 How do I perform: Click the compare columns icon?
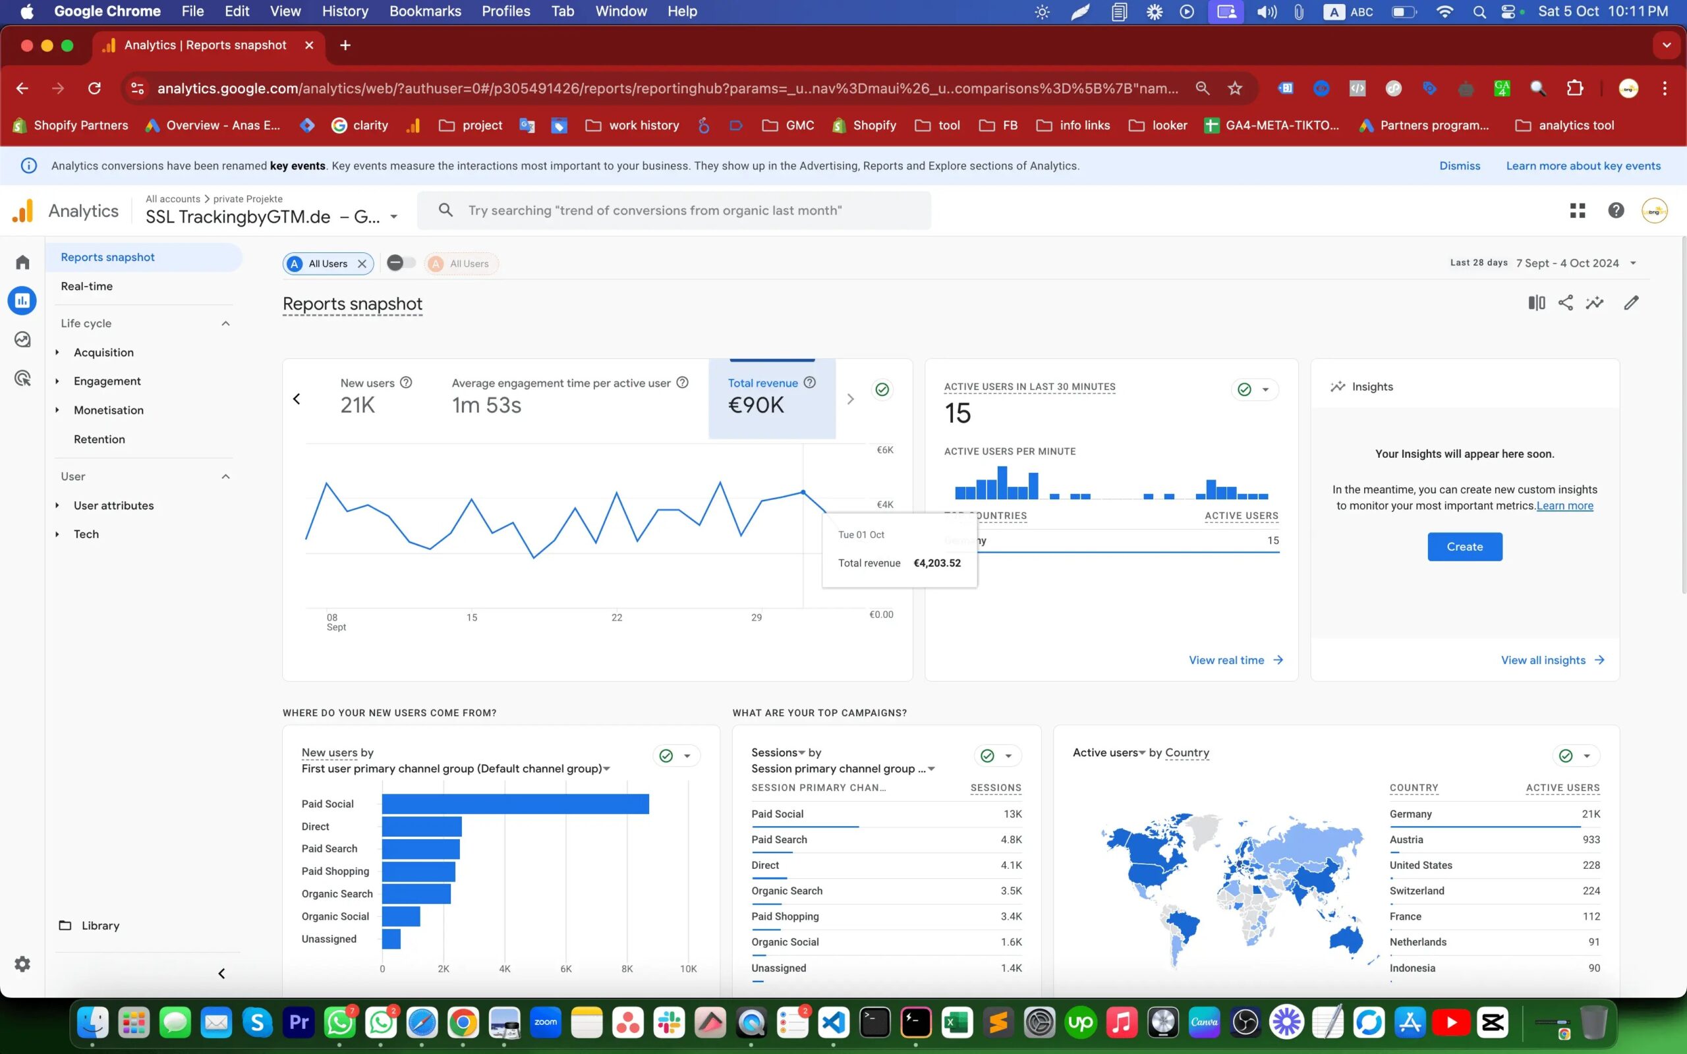tap(1537, 302)
